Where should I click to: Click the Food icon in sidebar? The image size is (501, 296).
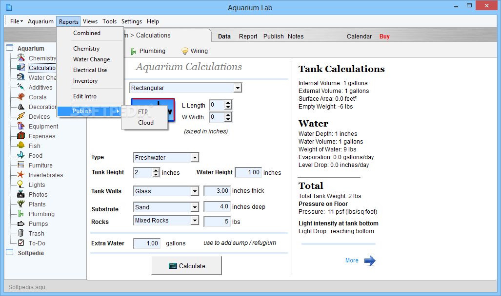[x=21, y=155]
